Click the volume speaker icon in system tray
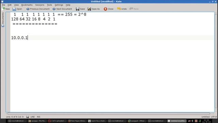 [x=192, y=121]
